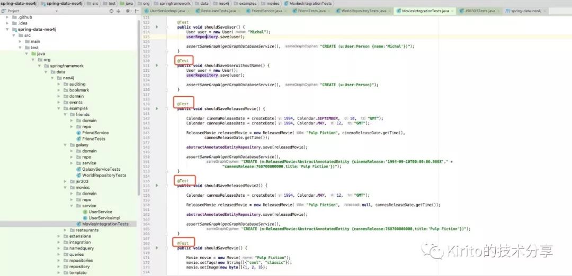Close the MoviesIntegrationTests.java tab
The image size is (572, 276).
point(453,11)
